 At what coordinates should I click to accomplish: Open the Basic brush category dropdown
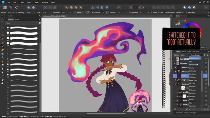[x=22, y=23]
